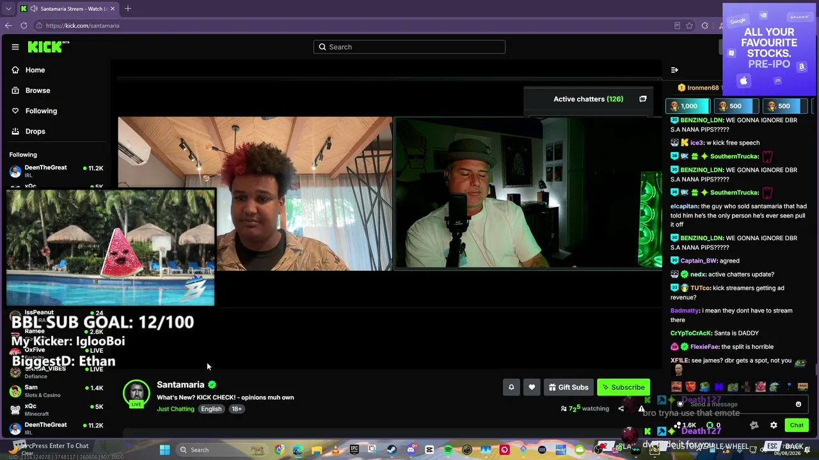Click TUTco username in chat
819x460 pixels.
pyautogui.click(x=700, y=288)
